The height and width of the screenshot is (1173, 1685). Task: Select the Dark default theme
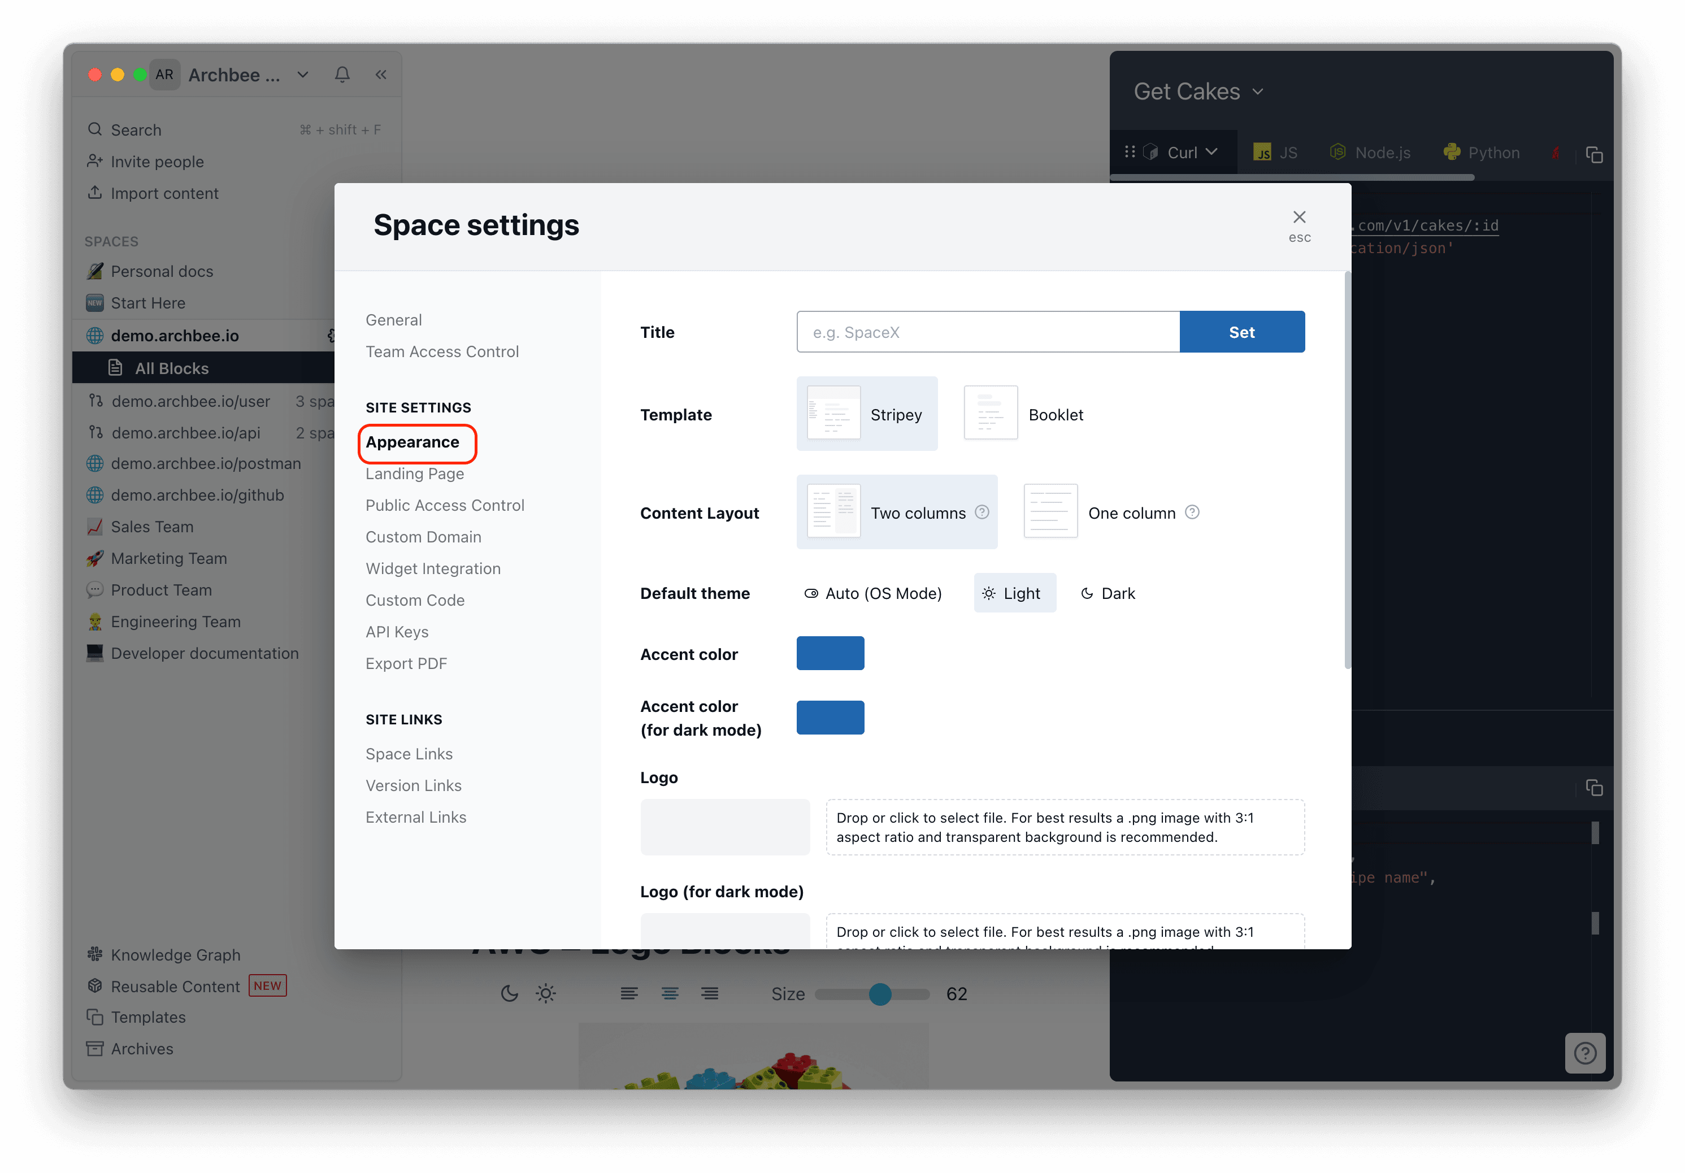pyautogui.click(x=1108, y=593)
